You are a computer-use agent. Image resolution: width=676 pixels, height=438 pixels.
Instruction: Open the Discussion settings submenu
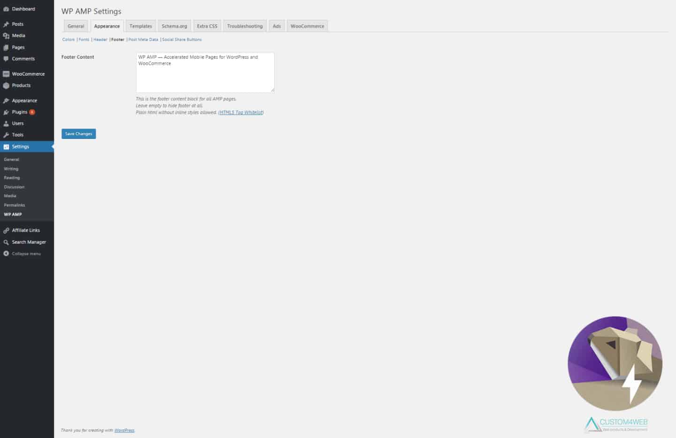point(14,187)
